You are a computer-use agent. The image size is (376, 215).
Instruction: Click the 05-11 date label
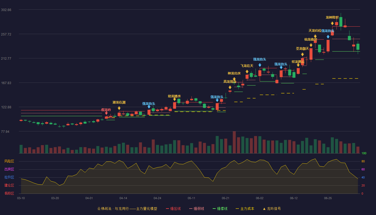pos(191,198)
